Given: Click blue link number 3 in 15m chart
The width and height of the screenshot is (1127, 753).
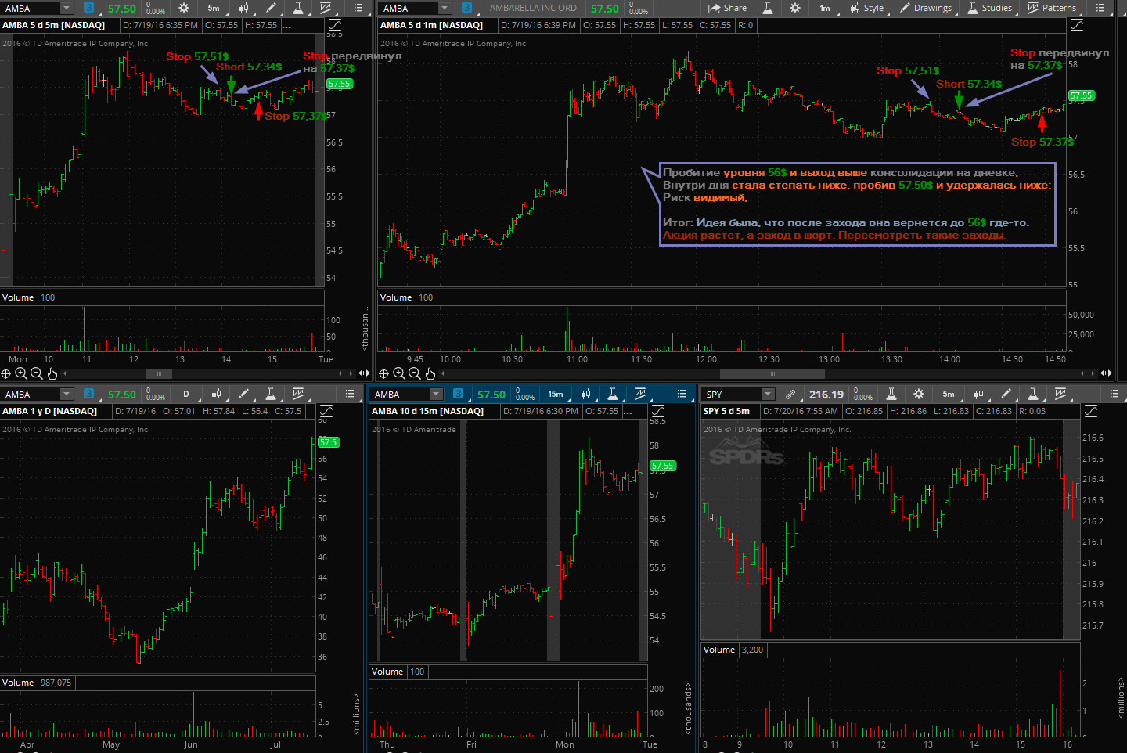Looking at the screenshot, I should click(459, 395).
